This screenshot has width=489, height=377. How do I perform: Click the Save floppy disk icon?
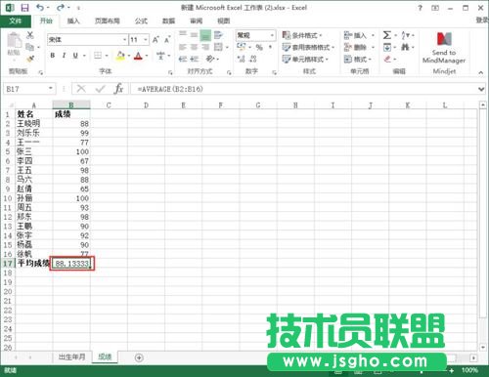(x=24, y=7)
